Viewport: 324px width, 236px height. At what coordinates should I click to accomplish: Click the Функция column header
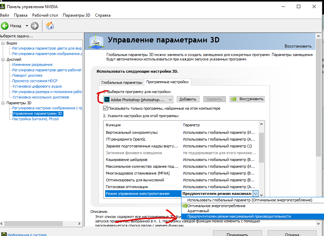pos(142,125)
